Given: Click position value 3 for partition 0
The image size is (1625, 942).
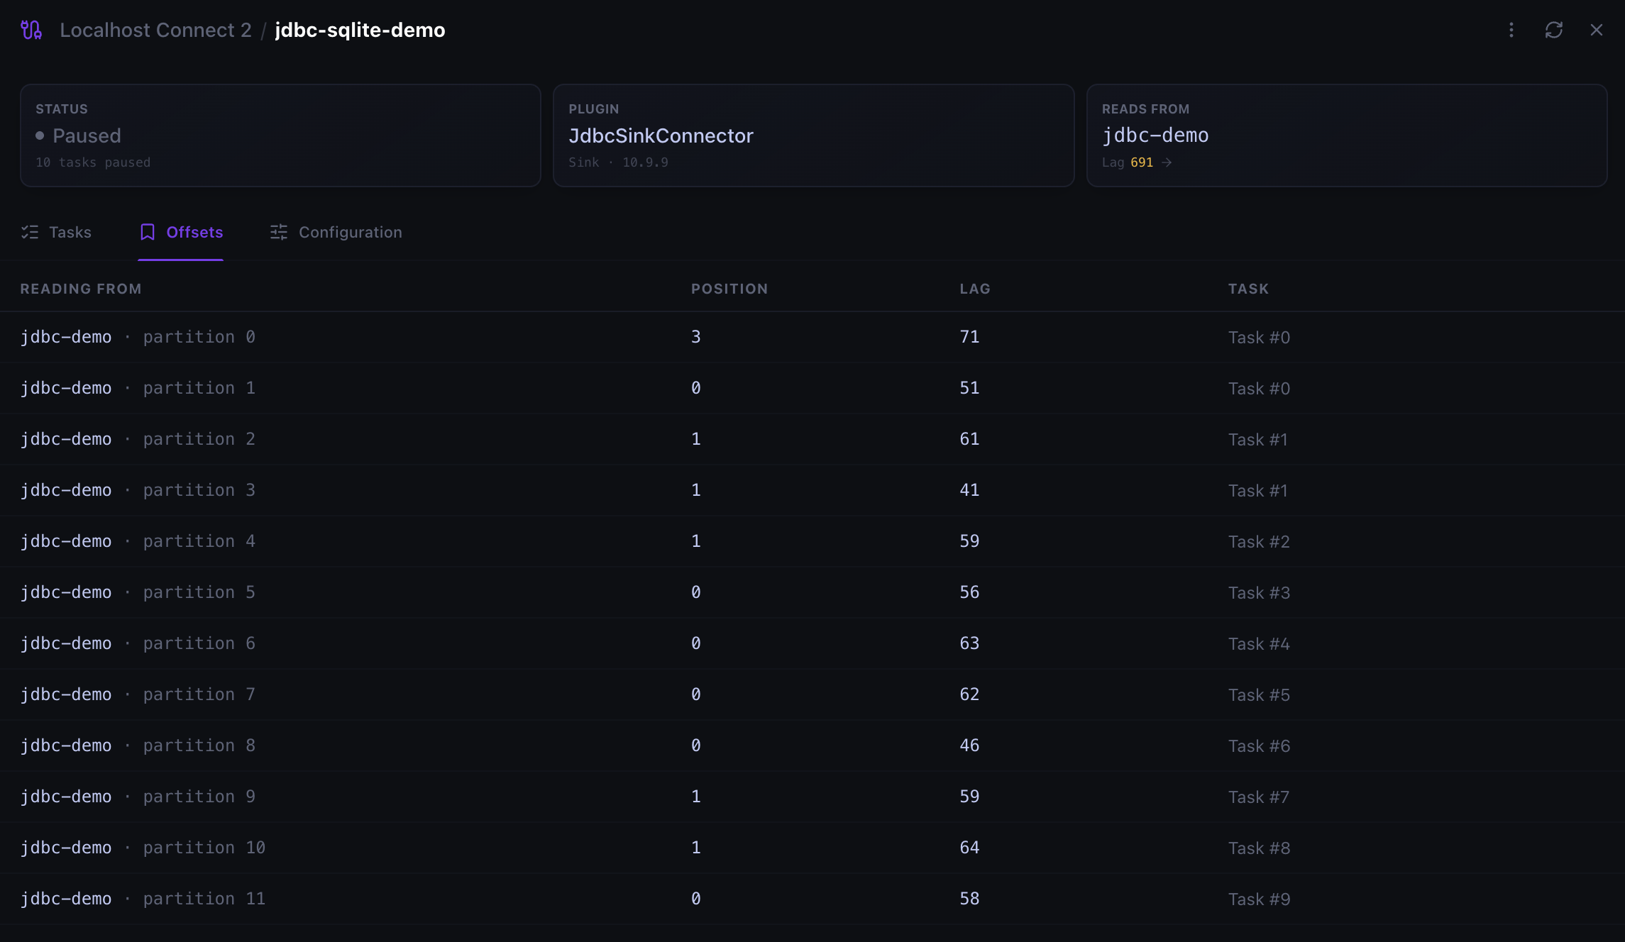Looking at the screenshot, I should pos(696,337).
